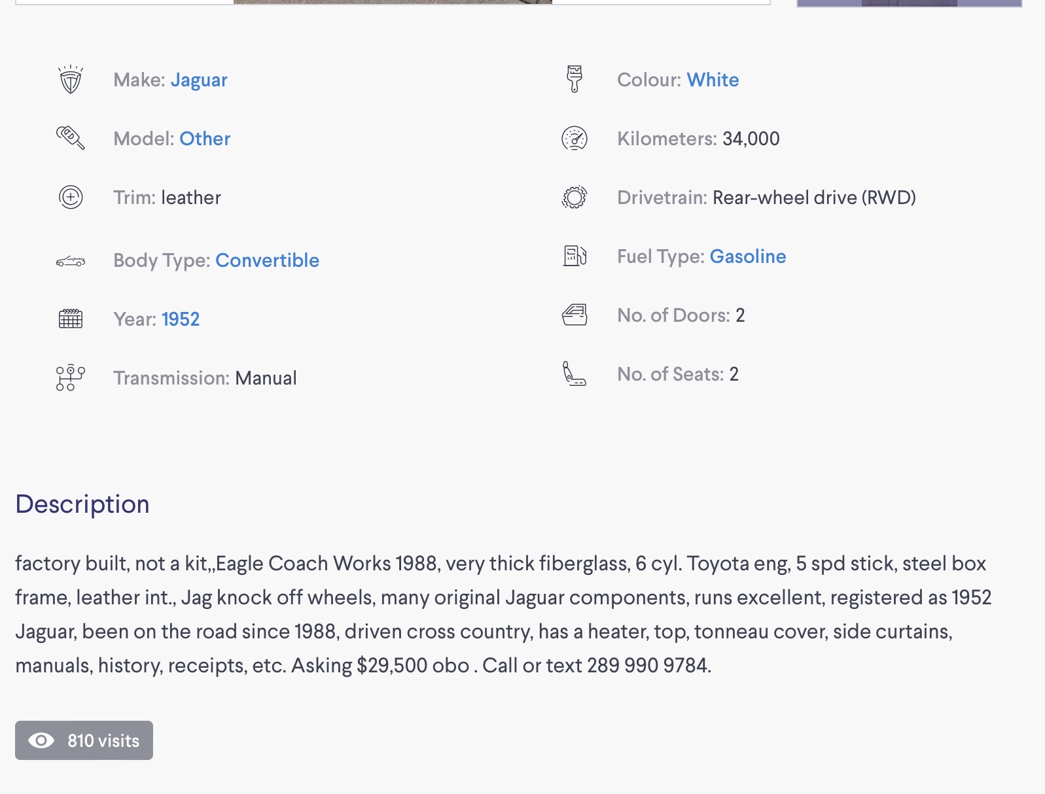The width and height of the screenshot is (1045, 794).
Task: Open the Other model link
Action: (x=205, y=139)
